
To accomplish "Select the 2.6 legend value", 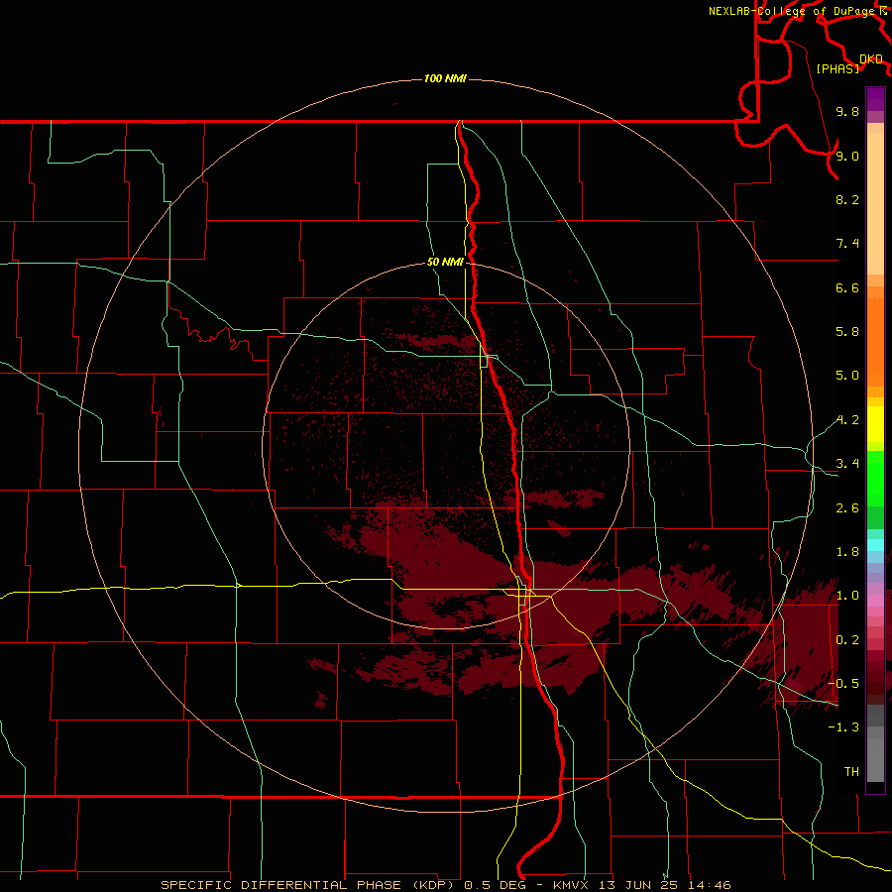I will tap(847, 508).
